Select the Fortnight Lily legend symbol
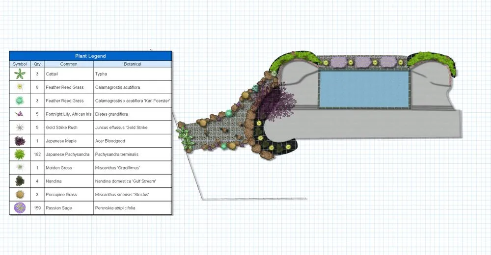 [20, 114]
